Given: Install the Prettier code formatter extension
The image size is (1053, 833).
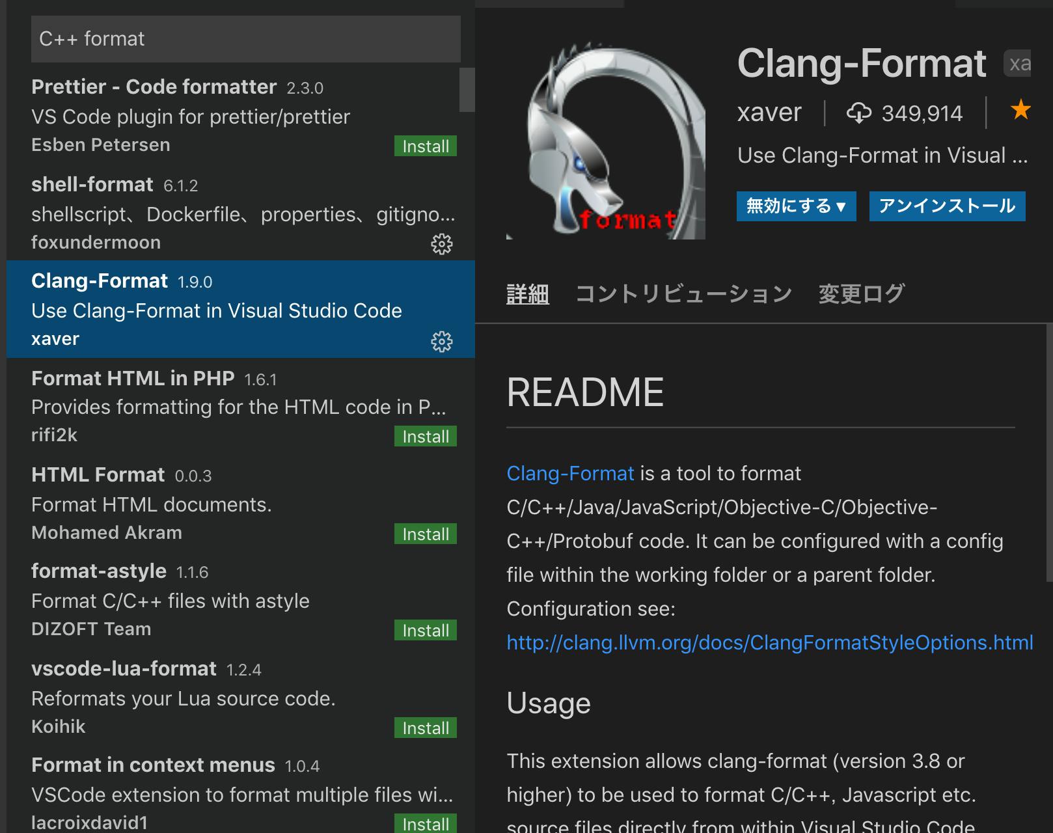Looking at the screenshot, I should coord(424,146).
